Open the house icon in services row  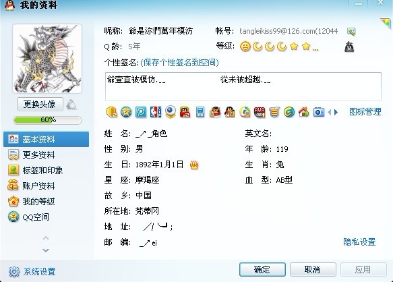[x=304, y=112]
